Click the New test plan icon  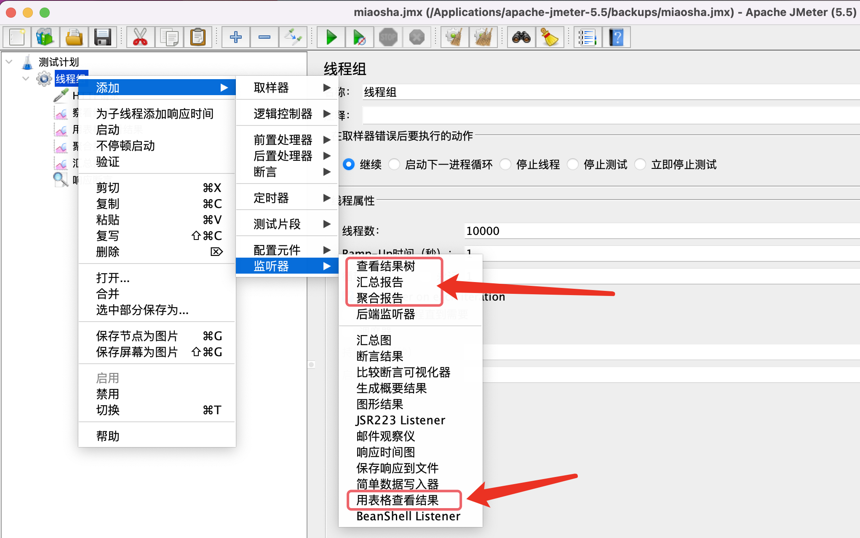point(17,37)
